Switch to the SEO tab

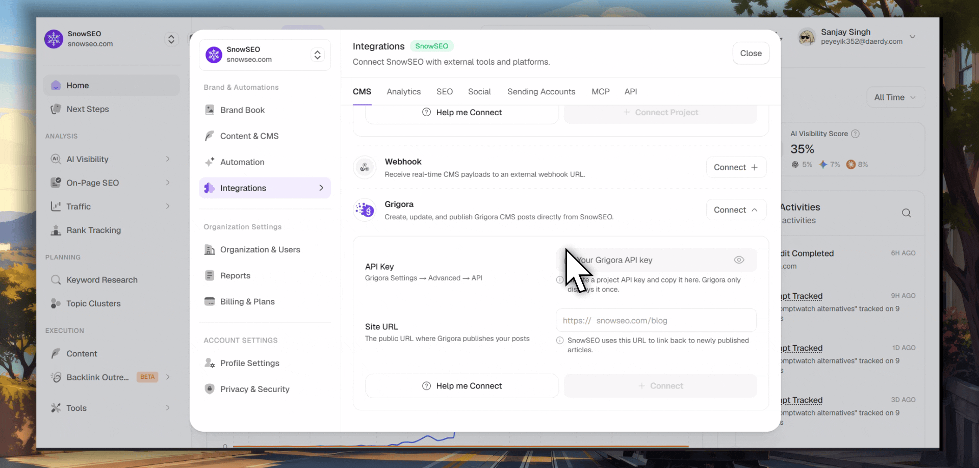click(x=444, y=92)
